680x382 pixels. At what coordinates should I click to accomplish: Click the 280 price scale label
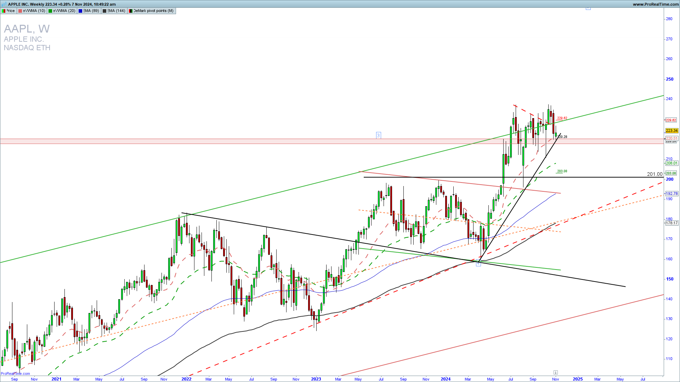pos(669,19)
